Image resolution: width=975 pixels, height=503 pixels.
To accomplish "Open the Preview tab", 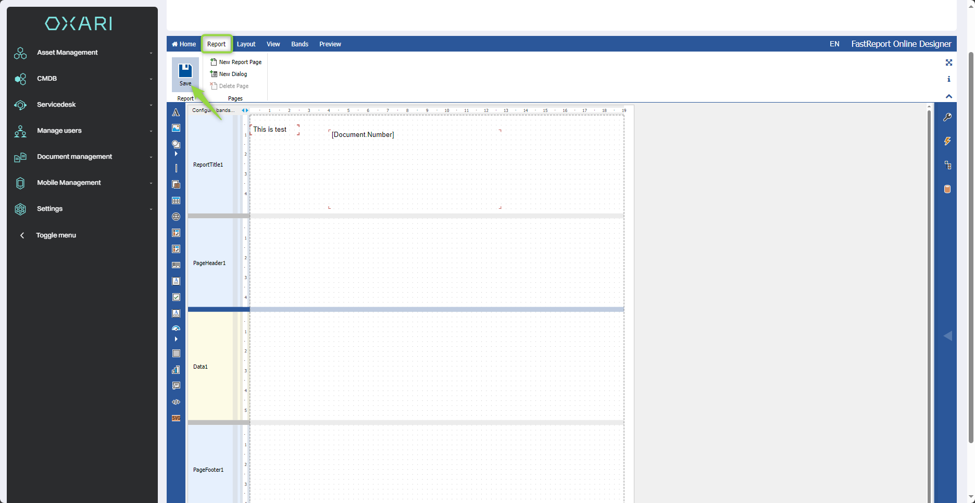I will pyautogui.click(x=330, y=44).
